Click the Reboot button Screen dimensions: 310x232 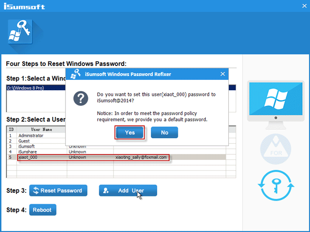43,210
